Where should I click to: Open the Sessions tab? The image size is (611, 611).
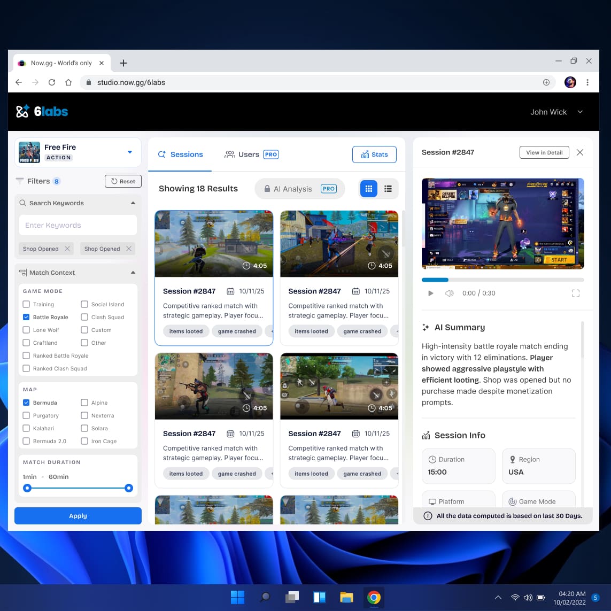[181, 154]
